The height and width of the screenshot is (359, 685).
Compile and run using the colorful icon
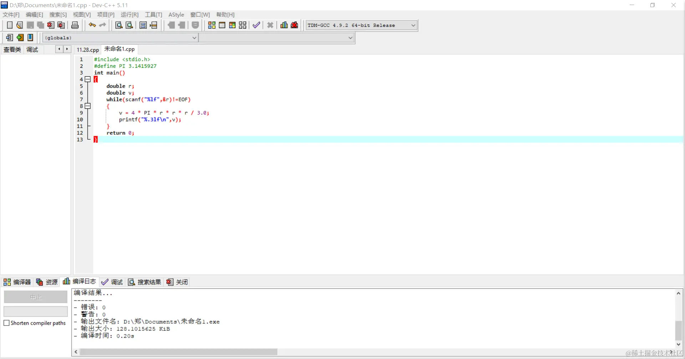232,25
